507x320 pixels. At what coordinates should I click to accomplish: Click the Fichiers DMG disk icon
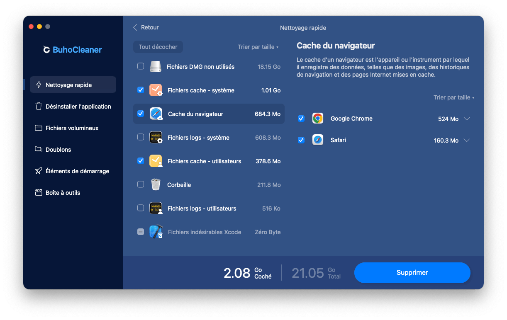click(x=156, y=66)
